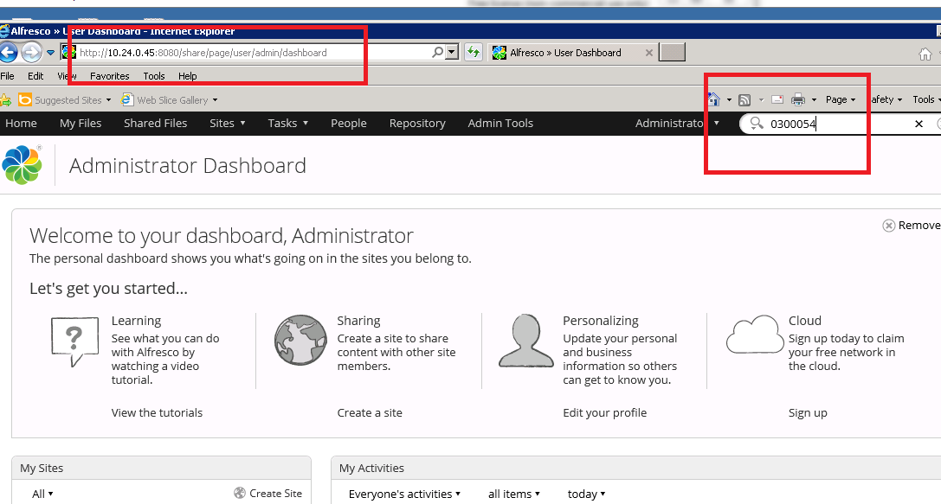Open the Sites dropdown menu
This screenshot has height=504, width=941.
[x=228, y=124]
